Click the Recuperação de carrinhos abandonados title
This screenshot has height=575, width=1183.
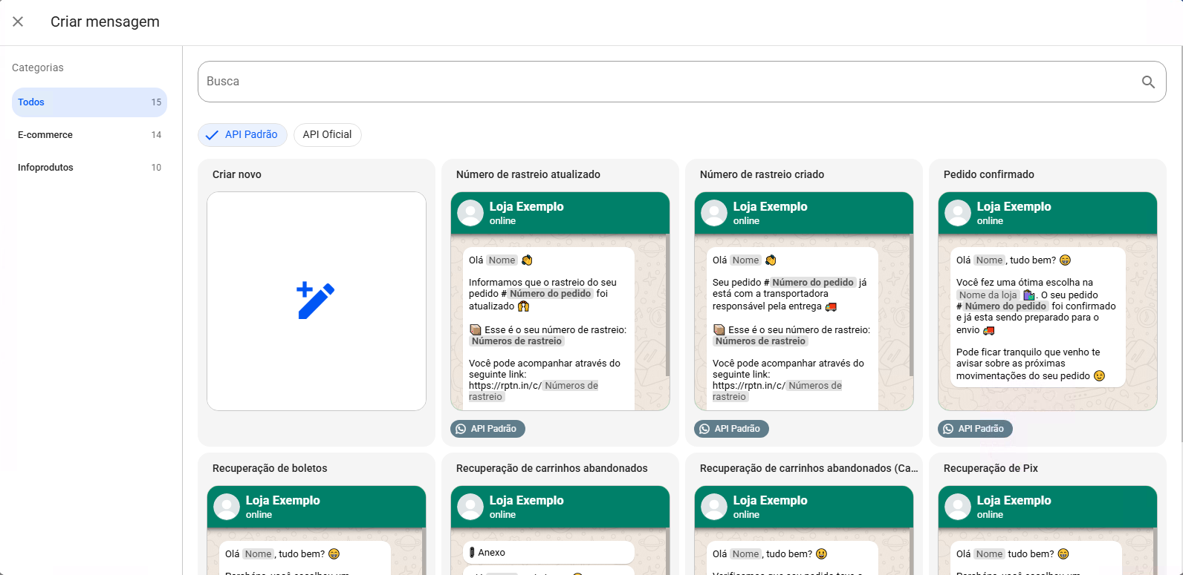(551, 468)
